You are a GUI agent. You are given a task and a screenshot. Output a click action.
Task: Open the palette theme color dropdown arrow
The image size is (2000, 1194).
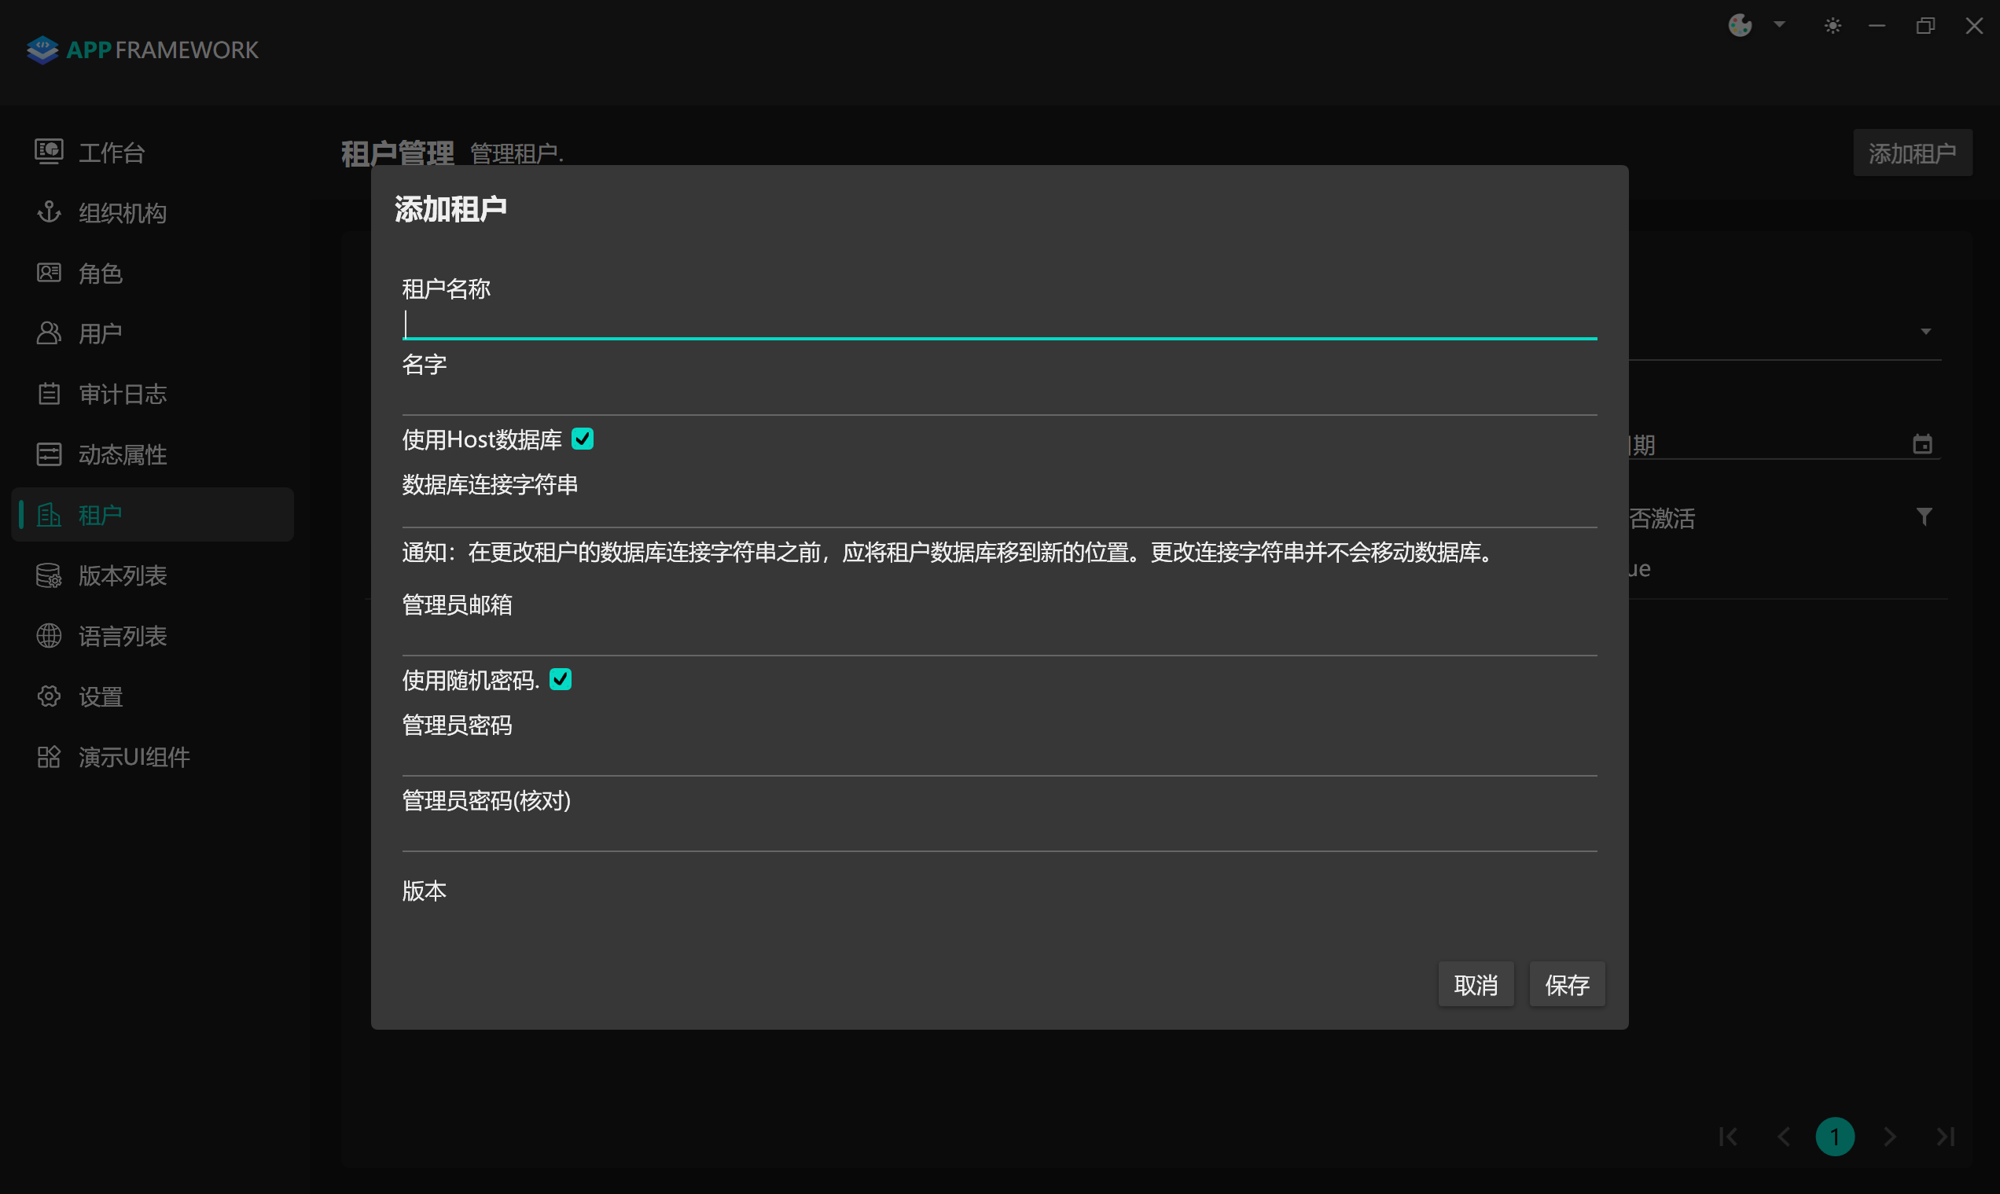[x=1779, y=24]
